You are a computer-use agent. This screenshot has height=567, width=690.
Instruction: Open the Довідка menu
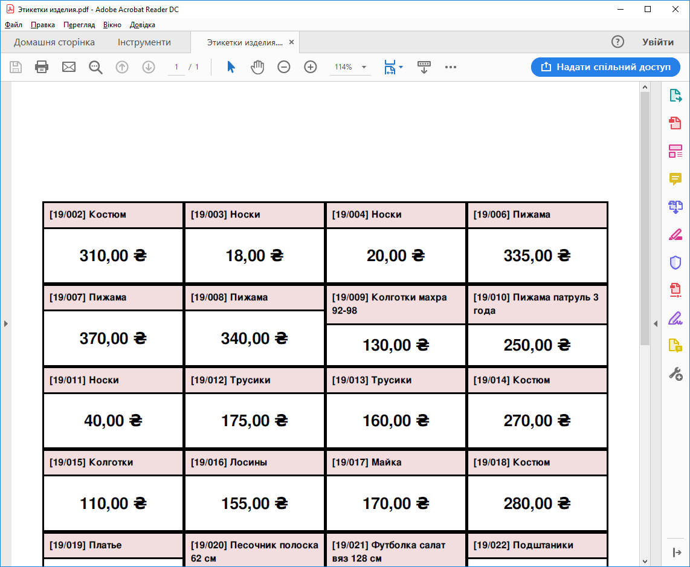tap(143, 25)
